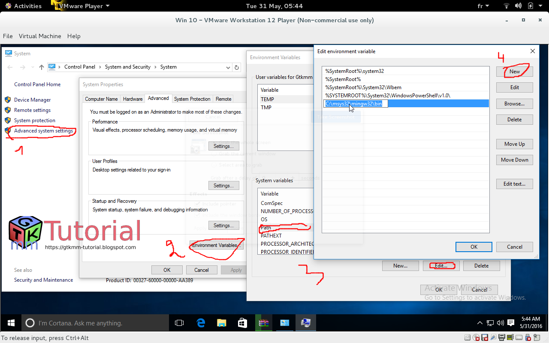
Task: Click the CD/DVD drive icon in VMware status bar
Action: click(x=476, y=338)
